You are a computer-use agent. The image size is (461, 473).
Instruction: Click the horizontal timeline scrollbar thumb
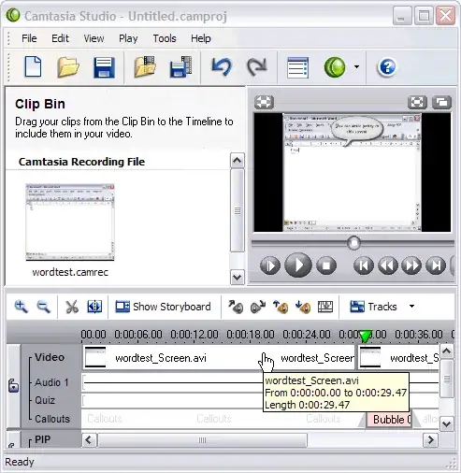coord(202,440)
